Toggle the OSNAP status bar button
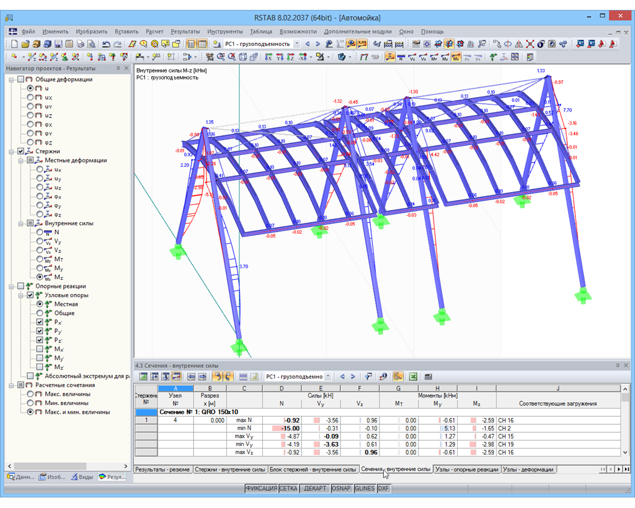Viewport: 635px width, 508px height. [341, 489]
